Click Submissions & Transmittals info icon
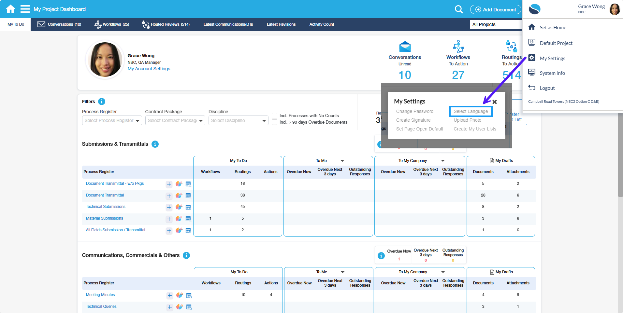 pyautogui.click(x=155, y=144)
